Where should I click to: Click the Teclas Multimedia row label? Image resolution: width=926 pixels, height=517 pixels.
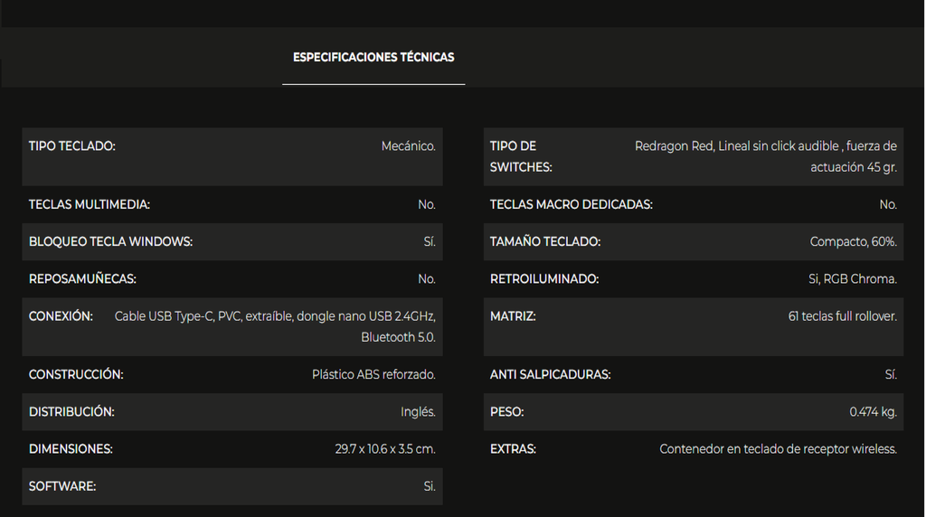point(90,205)
